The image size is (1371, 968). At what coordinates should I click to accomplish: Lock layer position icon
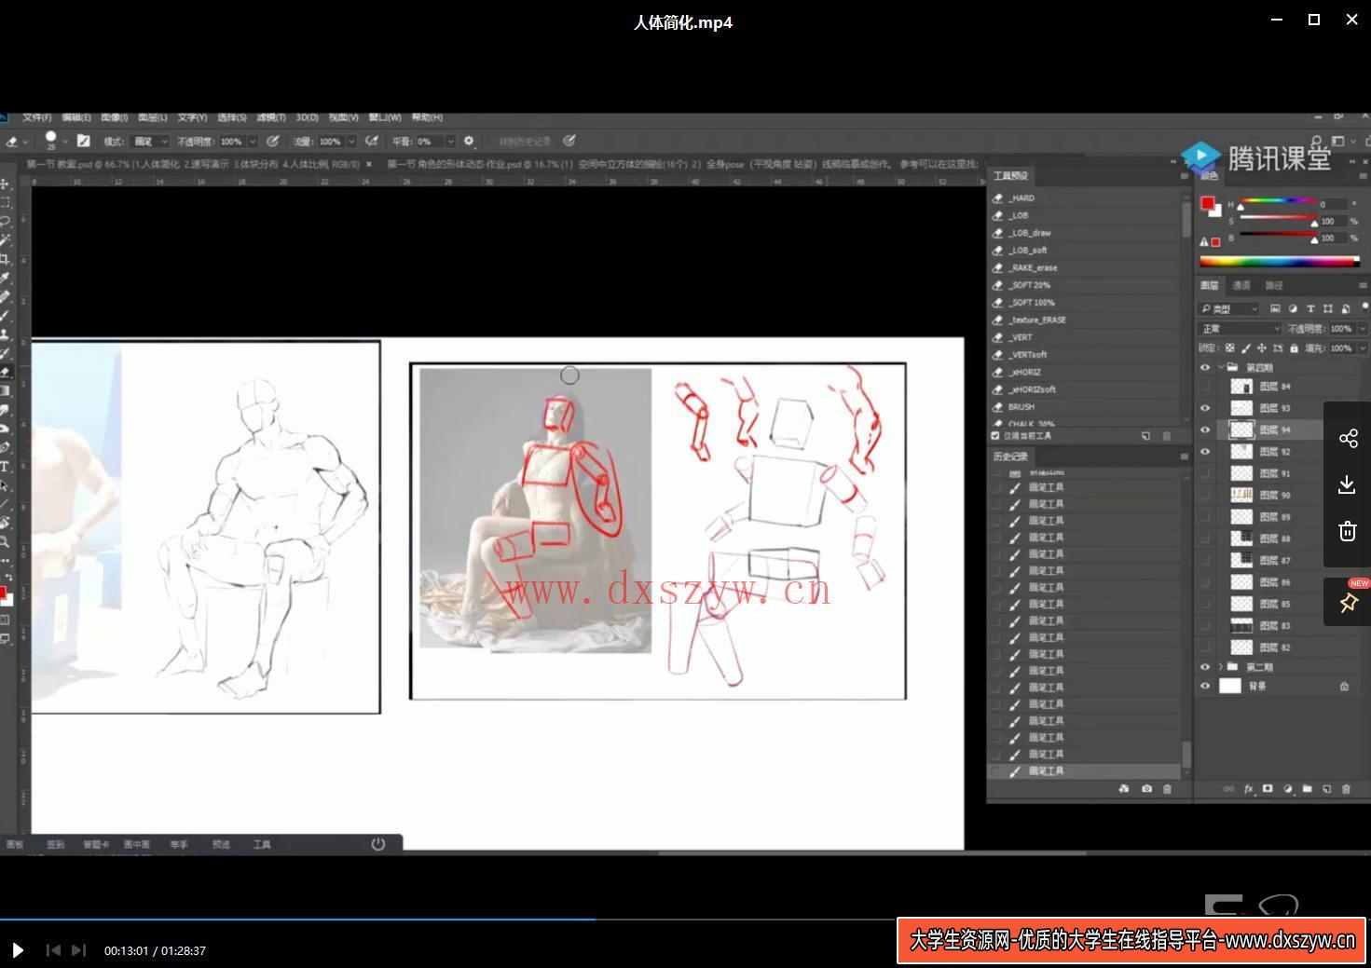coord(1261,348)
